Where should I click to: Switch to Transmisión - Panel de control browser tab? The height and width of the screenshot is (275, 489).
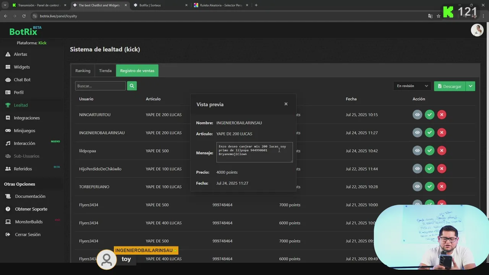pos(38,5)
